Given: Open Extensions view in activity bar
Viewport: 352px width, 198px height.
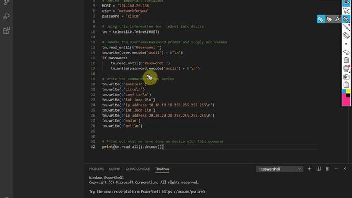Looking at the screenshot, I should (7, 30).
